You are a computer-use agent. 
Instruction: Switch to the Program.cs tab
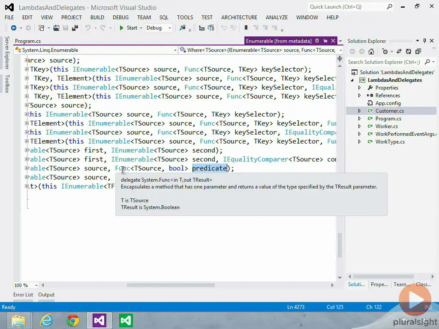(28, 41)
